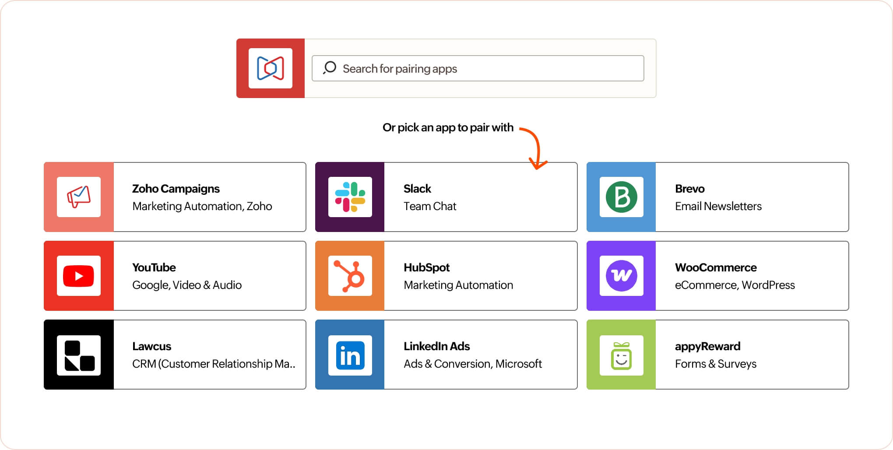893x450 pixels.
Task: Select the LinkedIn Ads icon
Action: click(x=350, y=355)
